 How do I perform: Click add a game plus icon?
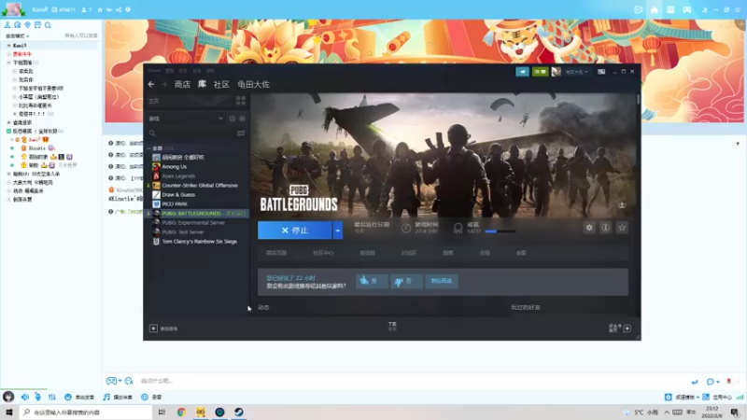(153, 329)
